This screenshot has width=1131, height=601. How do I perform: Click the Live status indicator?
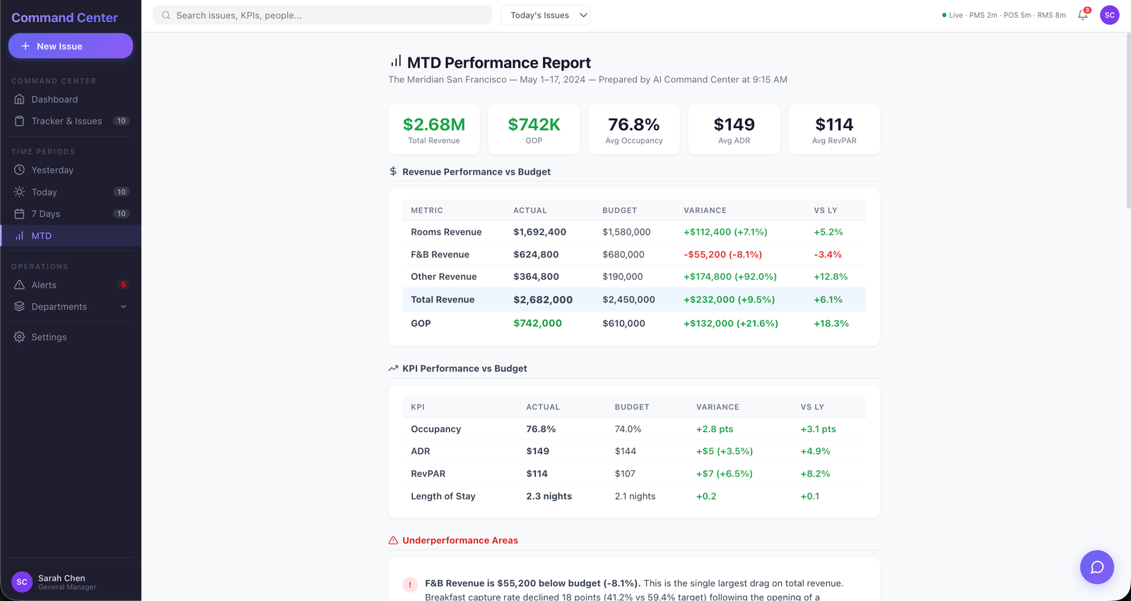tap(1004, 15)
